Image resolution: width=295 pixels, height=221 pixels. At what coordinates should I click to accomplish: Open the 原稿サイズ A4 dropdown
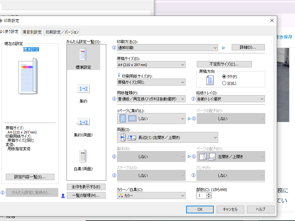coord(151,65)
